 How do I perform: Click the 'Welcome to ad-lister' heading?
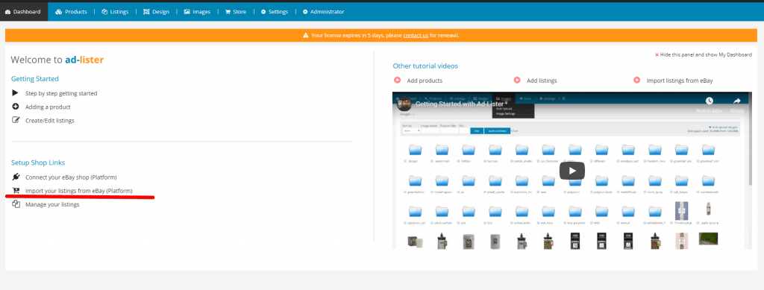(57, 60)
